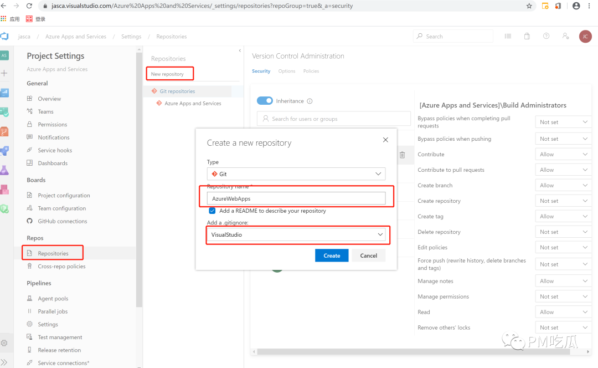Open the Artifacts icon in left rail
This screenshot has height=368, width=598.
[4, 190]
